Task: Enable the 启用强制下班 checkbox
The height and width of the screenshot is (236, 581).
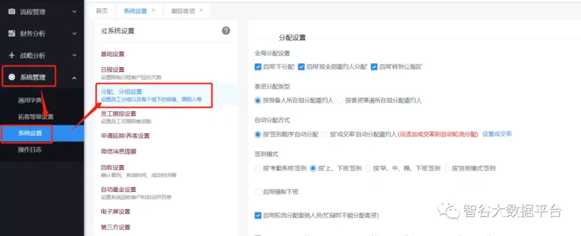Action: point(258,192)
